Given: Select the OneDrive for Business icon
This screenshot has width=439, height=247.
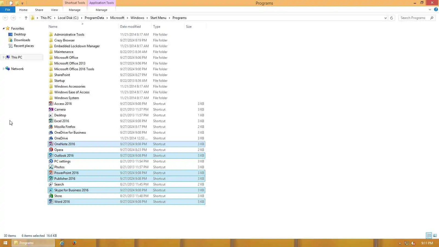Looking at the screenshot, I should 51,133.
